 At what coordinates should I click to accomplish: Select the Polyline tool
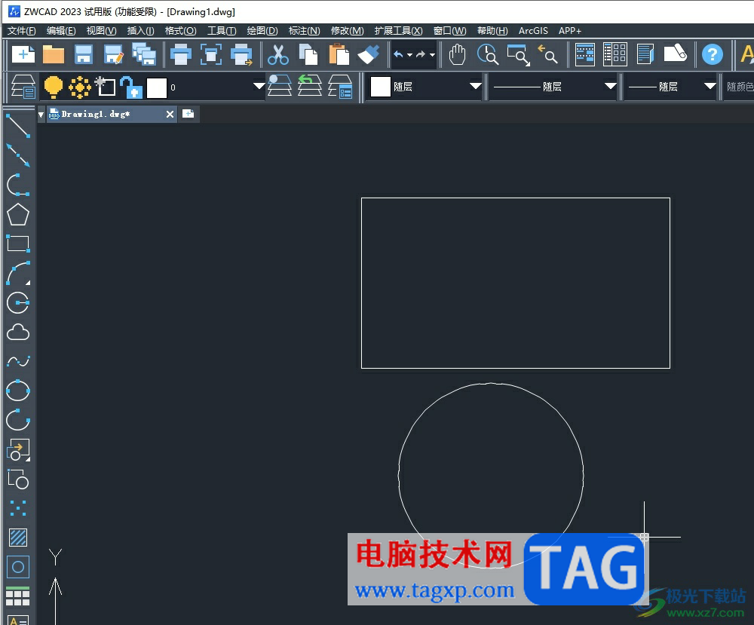(x=18, y=185)
